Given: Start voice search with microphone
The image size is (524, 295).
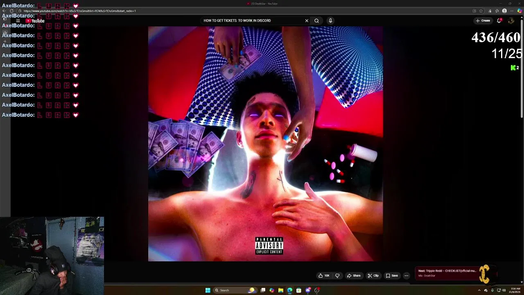Looking at the screenshot, I should tap(330, 20).
